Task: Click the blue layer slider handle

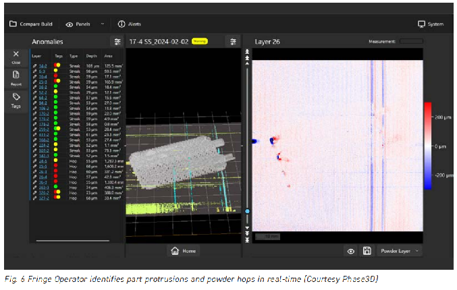Action: tap(247, 211)
